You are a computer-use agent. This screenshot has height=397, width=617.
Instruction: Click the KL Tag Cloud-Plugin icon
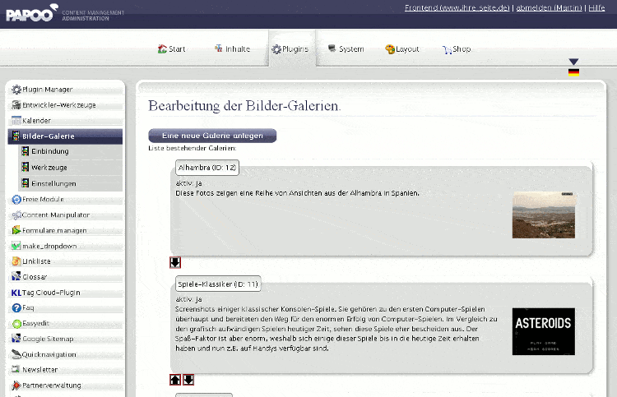pos(16,293)
